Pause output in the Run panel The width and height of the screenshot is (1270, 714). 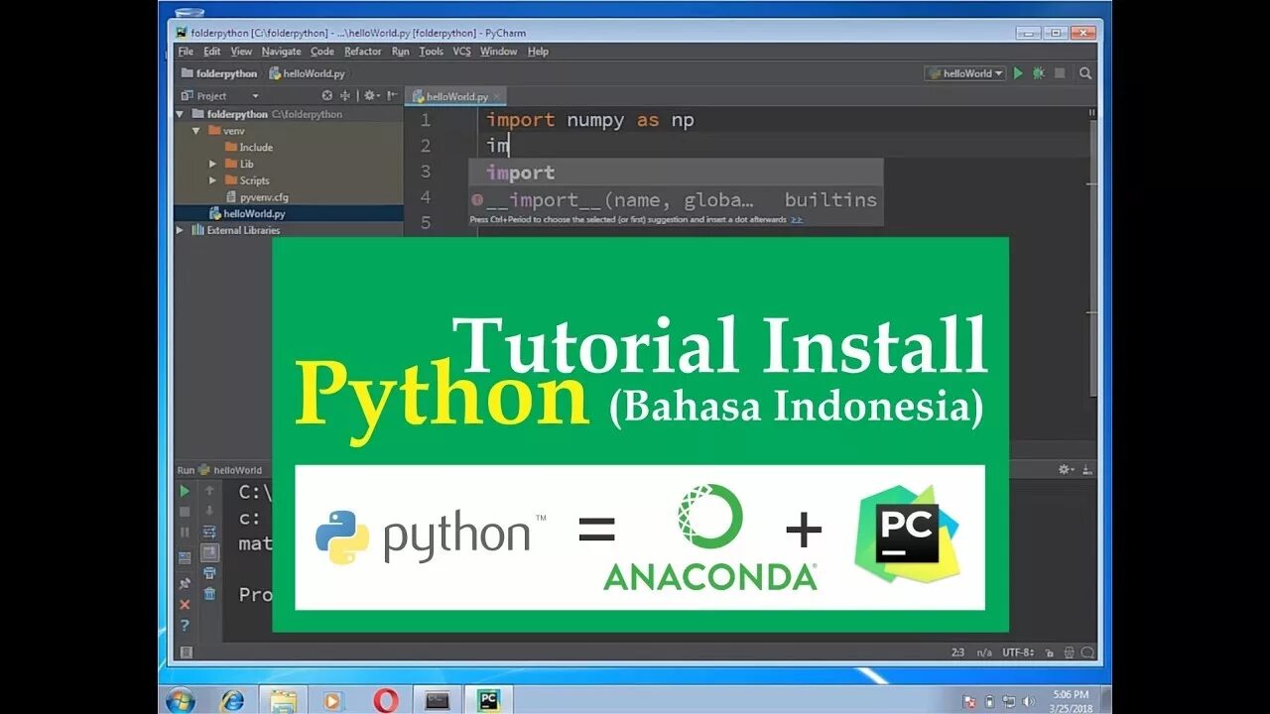(185, 533)
